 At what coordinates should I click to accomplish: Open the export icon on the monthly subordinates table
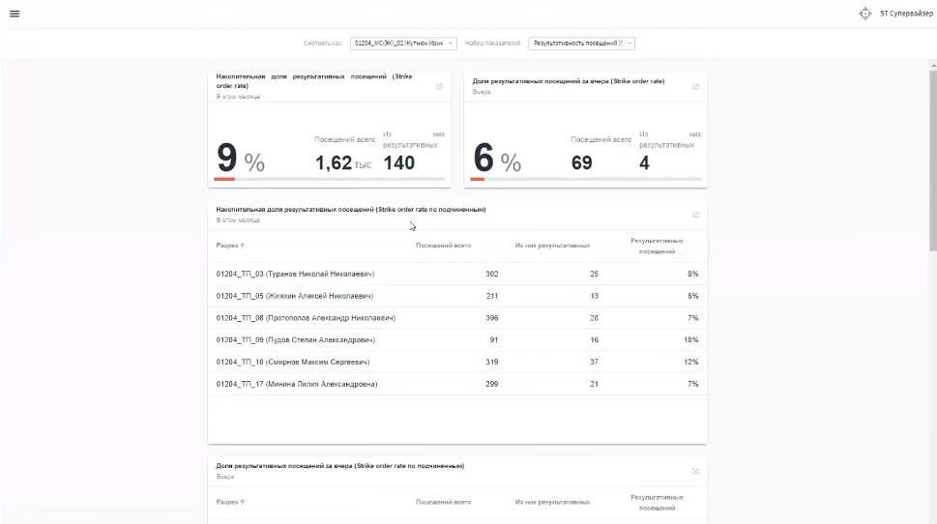click(x=695, y=215)
